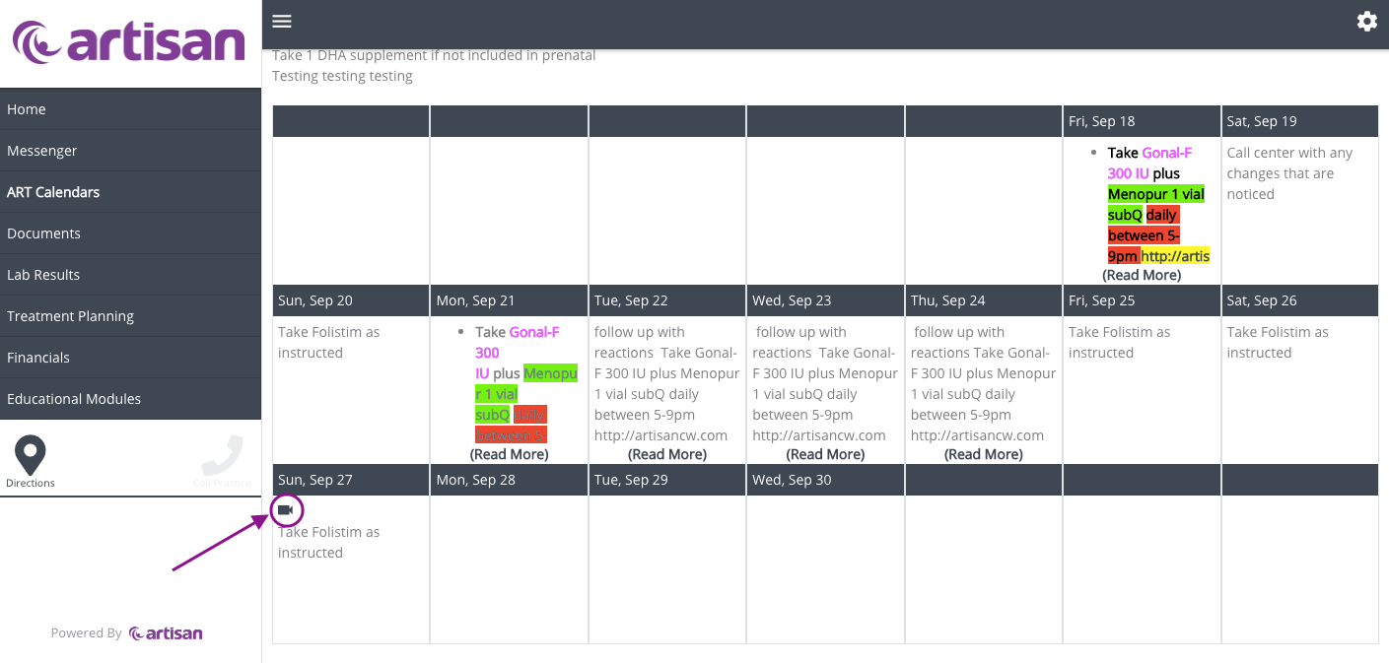This screenshot has width=1389, height=663.
Task: Open settings via the gear icon
Action: coord(1366,22)
